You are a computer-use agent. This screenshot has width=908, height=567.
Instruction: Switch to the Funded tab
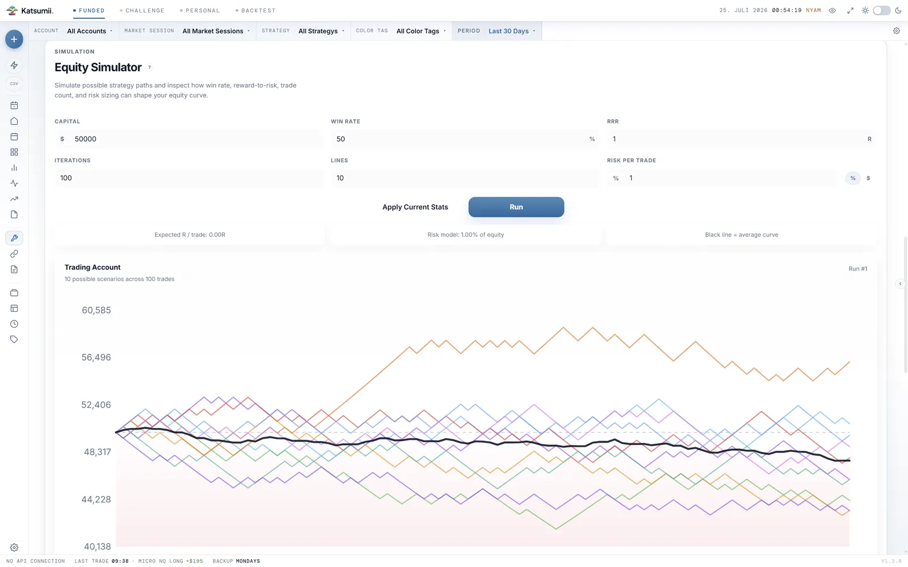89,10
